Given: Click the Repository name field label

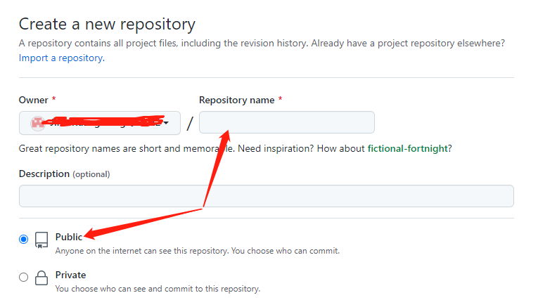Looking at the screenshot, I should (236, 100).
